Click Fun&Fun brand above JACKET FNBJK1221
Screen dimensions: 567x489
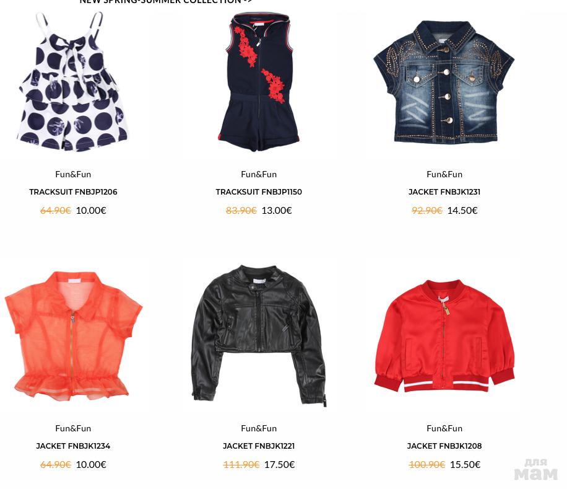(x=259, y=428)
